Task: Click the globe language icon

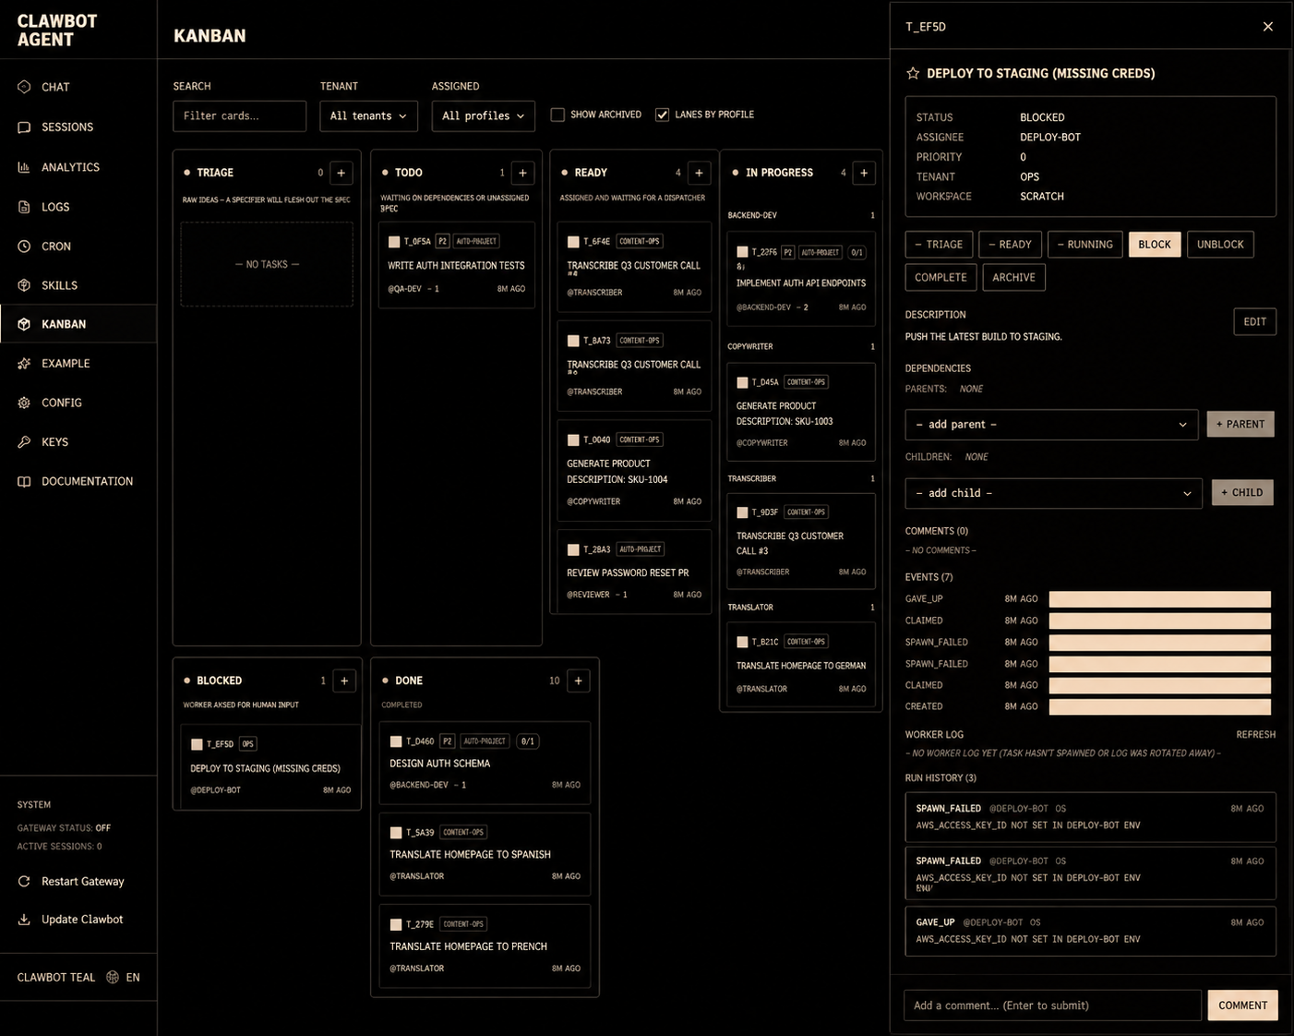Action: point(113,977)
